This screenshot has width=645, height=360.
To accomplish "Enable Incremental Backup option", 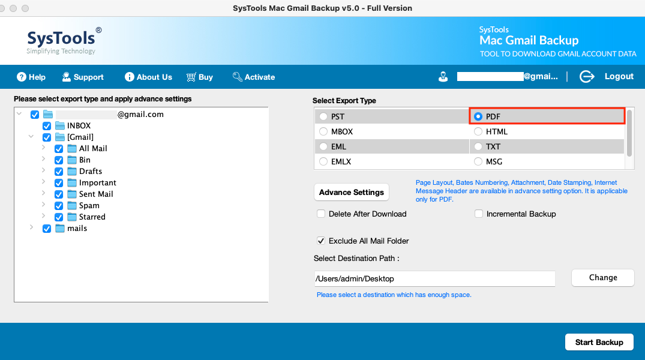I will click(478, 214).
